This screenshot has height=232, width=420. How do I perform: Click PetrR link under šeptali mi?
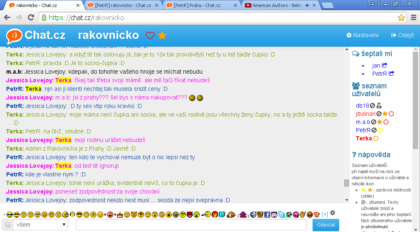pyautogui.click(x=379, y=74)
